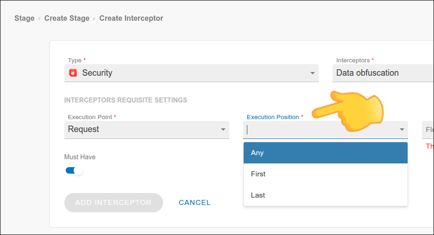Screen dimensions: 434x235
Task: Expand the Type dropdown arrow
Action: point(312,73)
